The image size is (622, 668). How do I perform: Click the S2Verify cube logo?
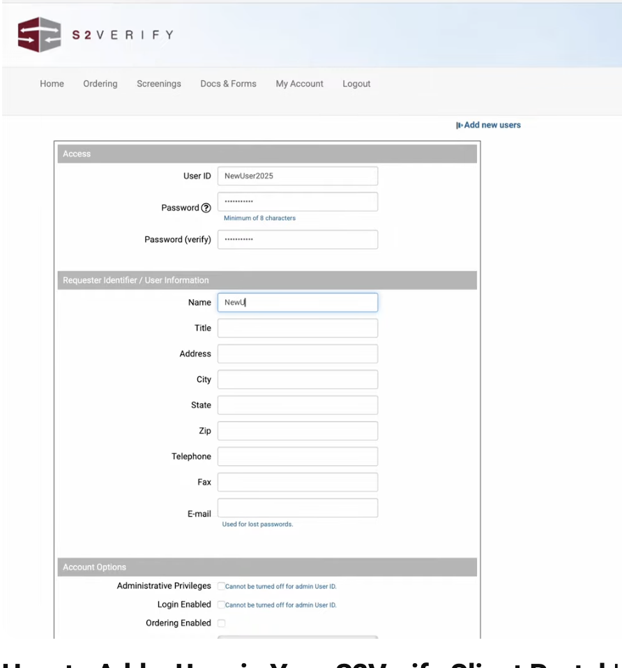[x=39, y=34]
